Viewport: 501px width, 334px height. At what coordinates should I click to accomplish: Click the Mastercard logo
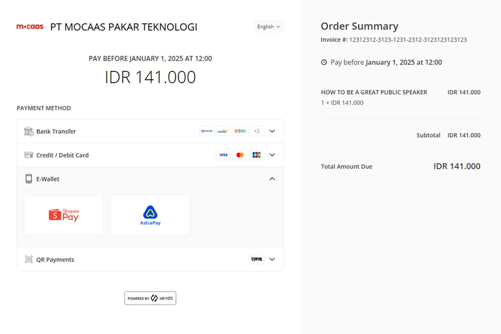tap(240, 154)
